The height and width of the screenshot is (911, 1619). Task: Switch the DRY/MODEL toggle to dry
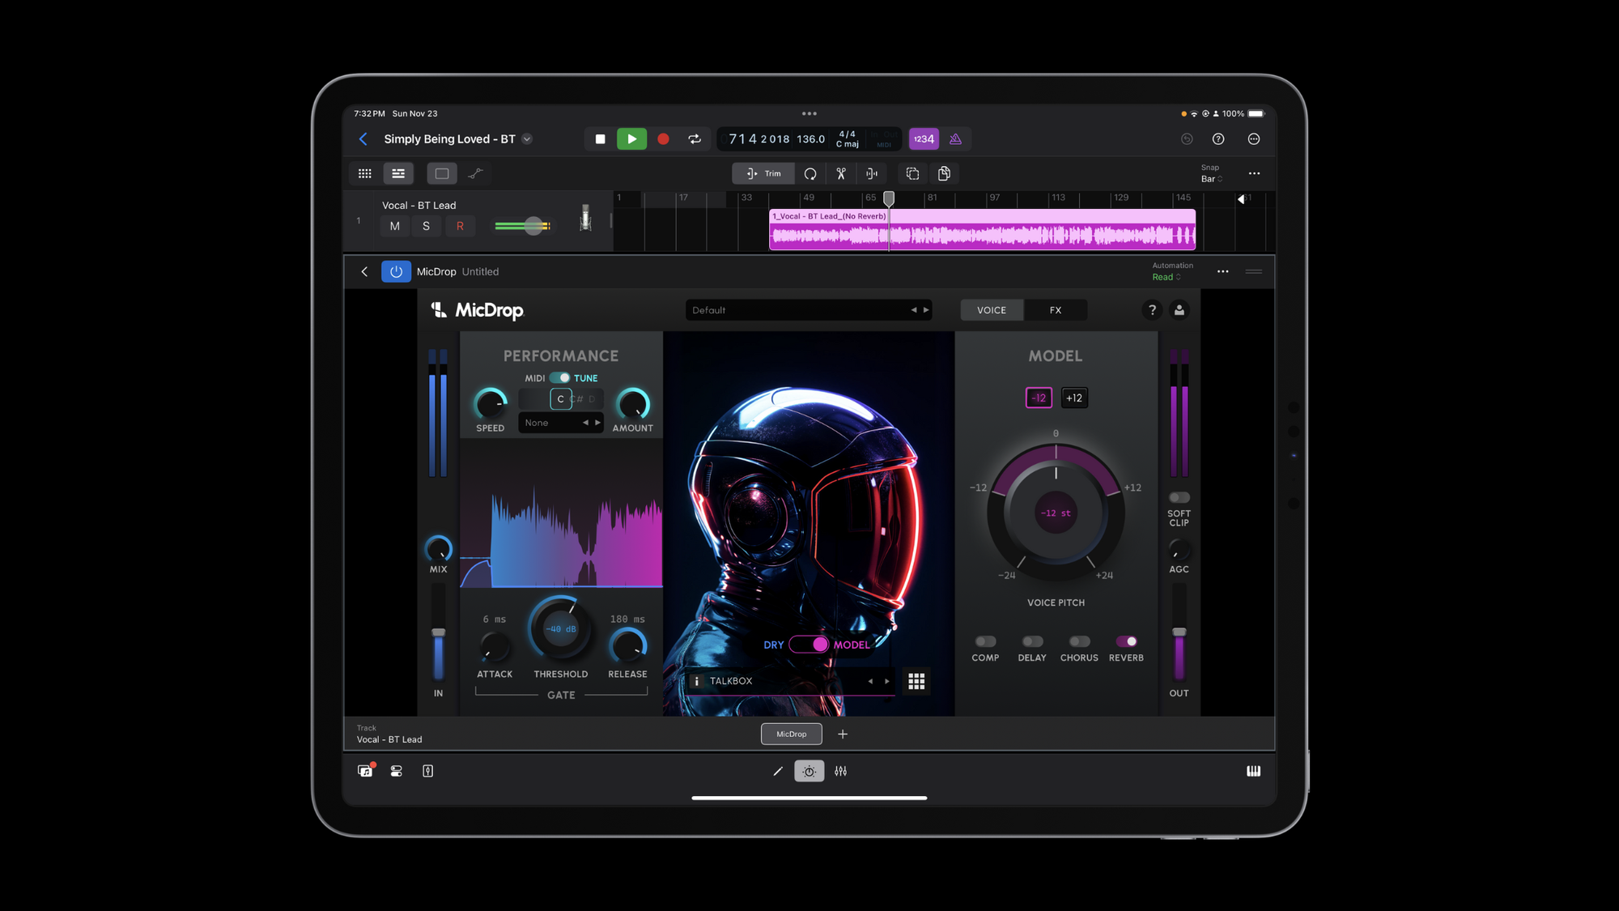click(809, 645)
